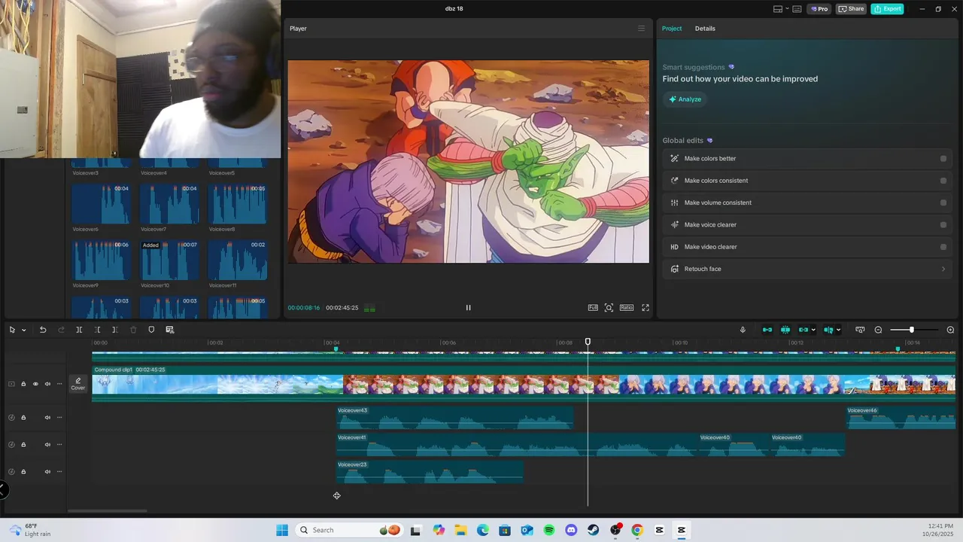
Task: Open full-quality preview icon in player
Action: click(593, 307)
